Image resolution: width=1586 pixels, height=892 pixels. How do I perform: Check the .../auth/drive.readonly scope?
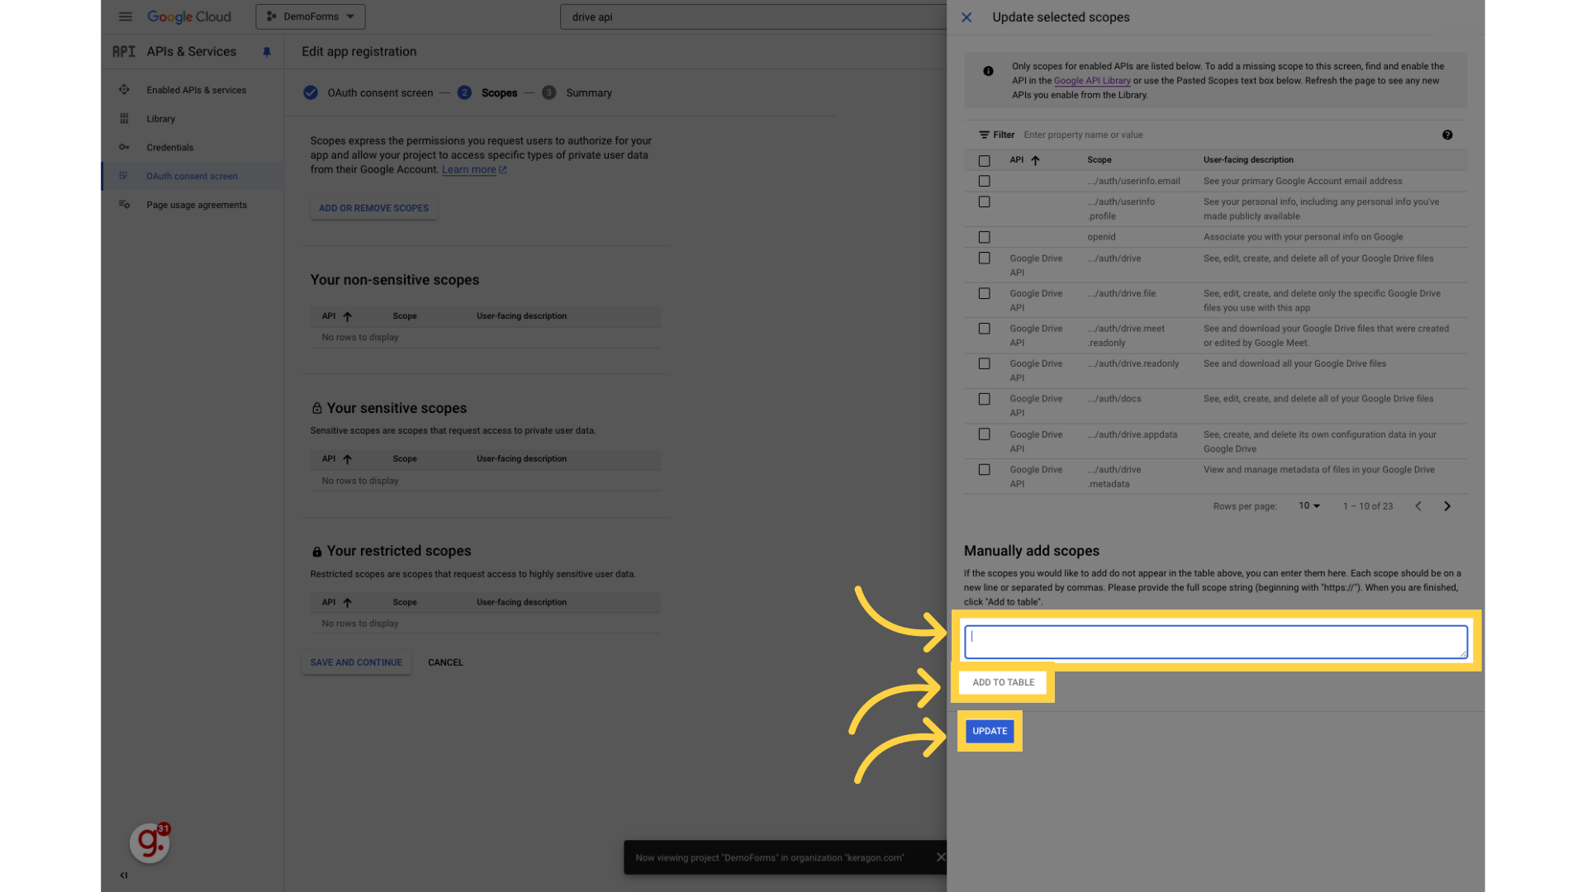point(984,363)
